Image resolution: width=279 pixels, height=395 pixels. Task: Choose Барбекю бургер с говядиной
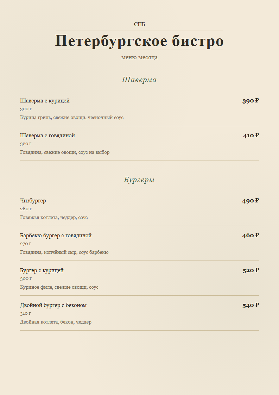(56, 236)
